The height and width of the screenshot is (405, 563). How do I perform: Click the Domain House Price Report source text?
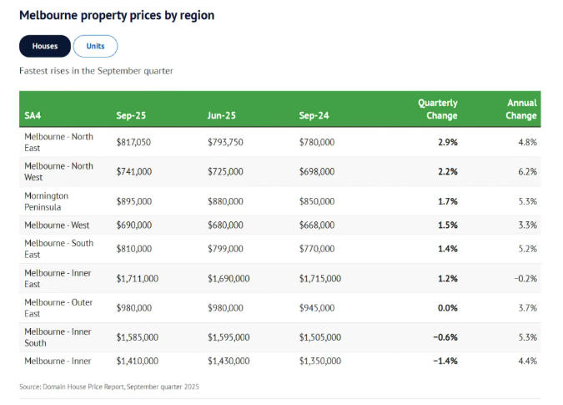click(x=109, y=387)
